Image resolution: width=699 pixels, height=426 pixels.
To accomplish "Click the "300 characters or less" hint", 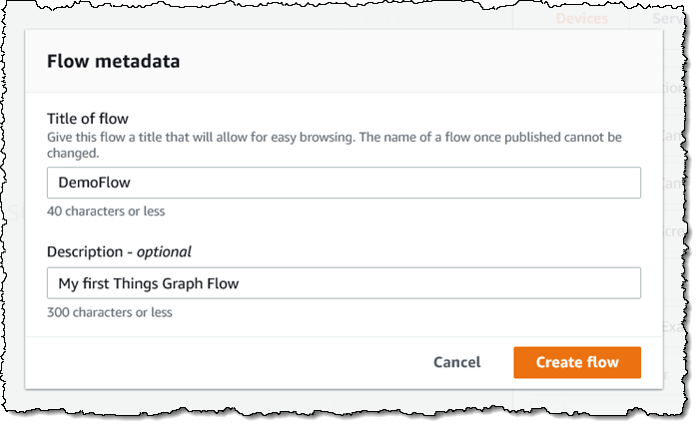I will [x=110, y=312].
